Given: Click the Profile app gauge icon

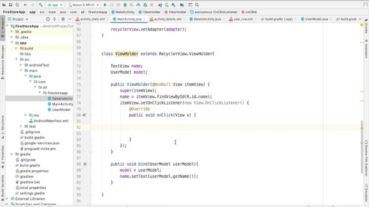Looking at the screenshot, I should click(x=138, y=5).
